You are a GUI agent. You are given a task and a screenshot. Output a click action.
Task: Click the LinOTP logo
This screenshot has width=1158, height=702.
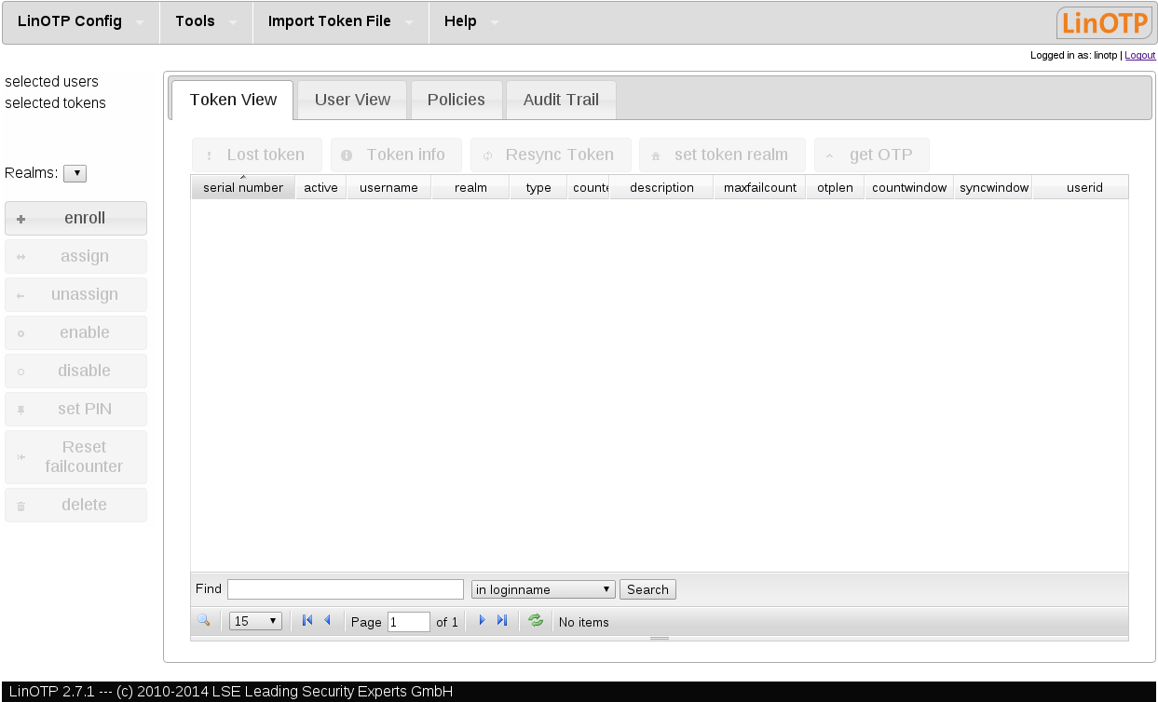tap(1104, 22)
